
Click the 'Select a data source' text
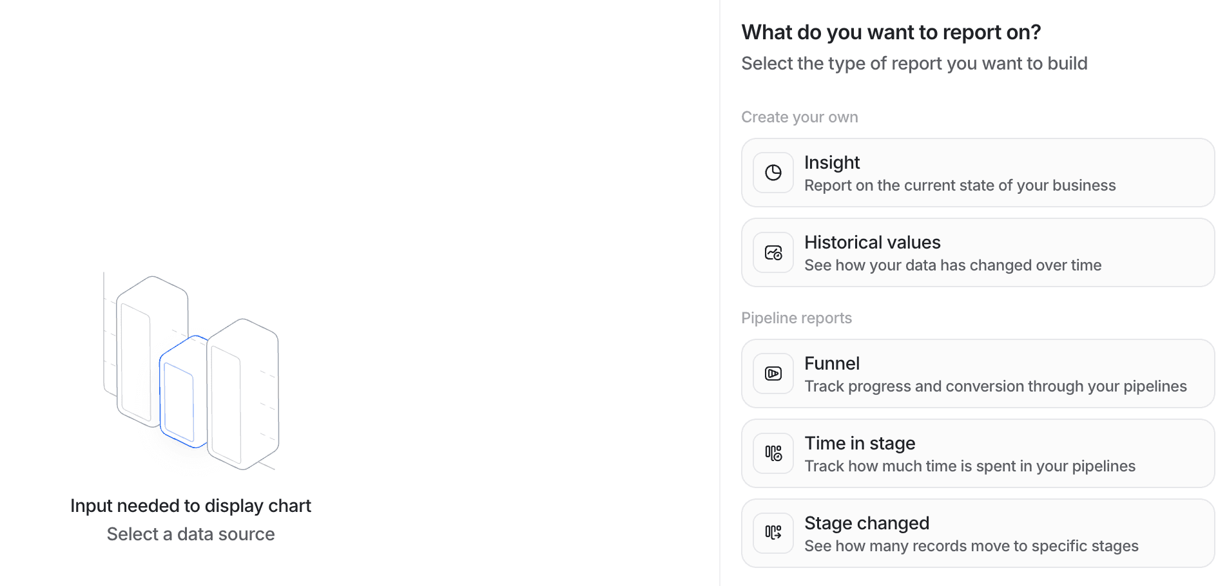click(x=191, y=534)
